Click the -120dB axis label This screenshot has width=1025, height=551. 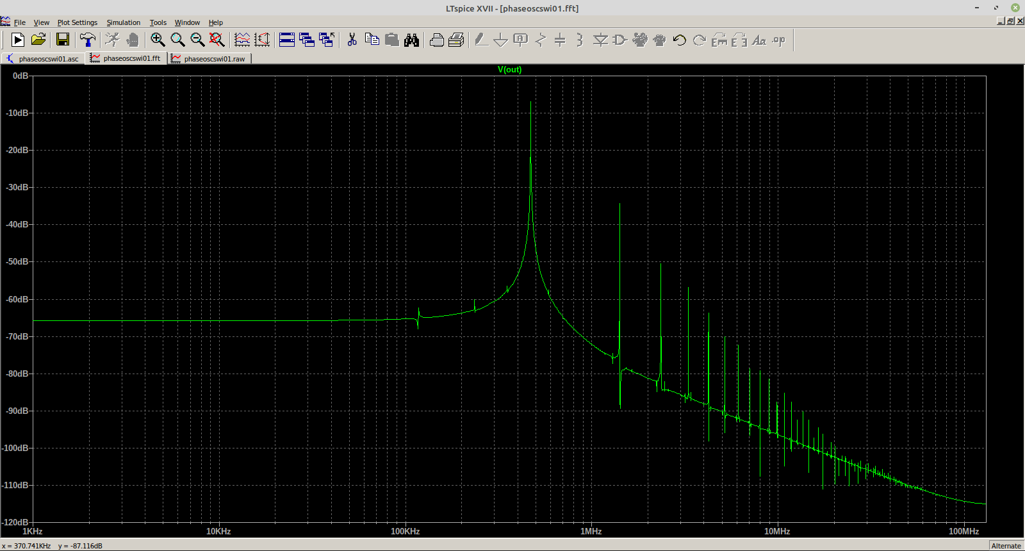(15, 522)
